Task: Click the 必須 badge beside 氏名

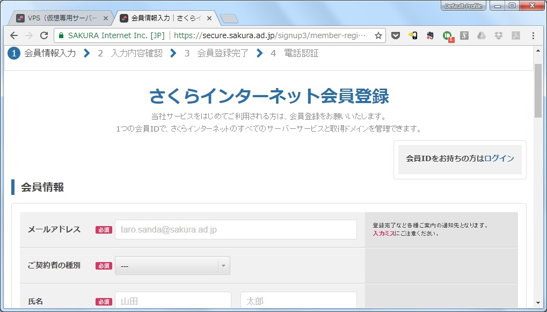Action: [x=104, y=302]
